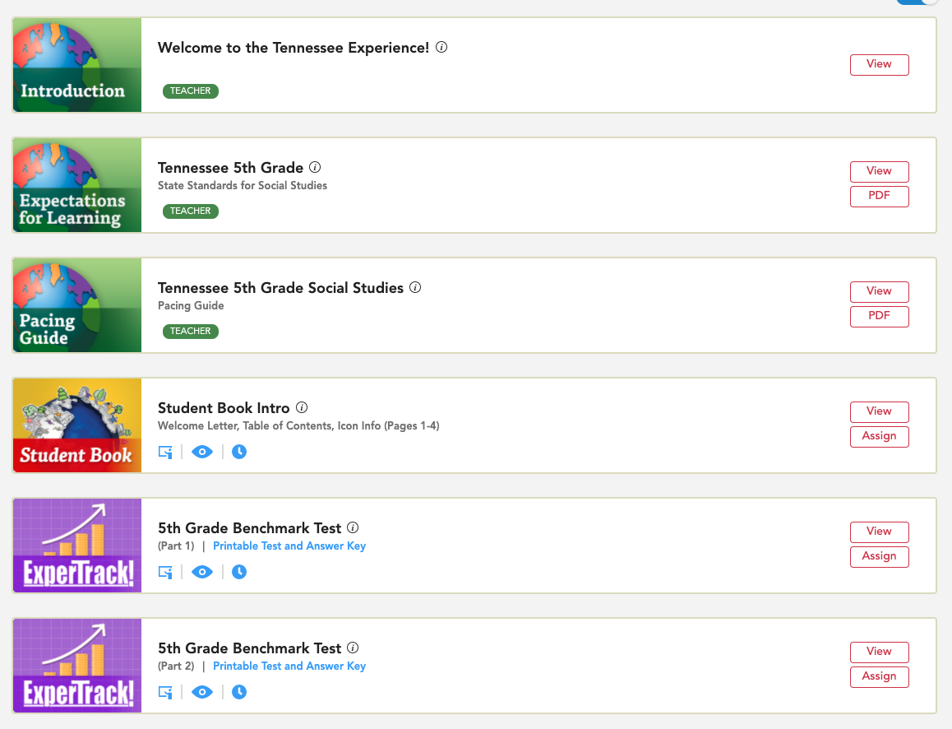The image size is (952, 729).
Task: Assign the 5th Grade Benchmark Test Part 2
Action: (x=879, y=677)
